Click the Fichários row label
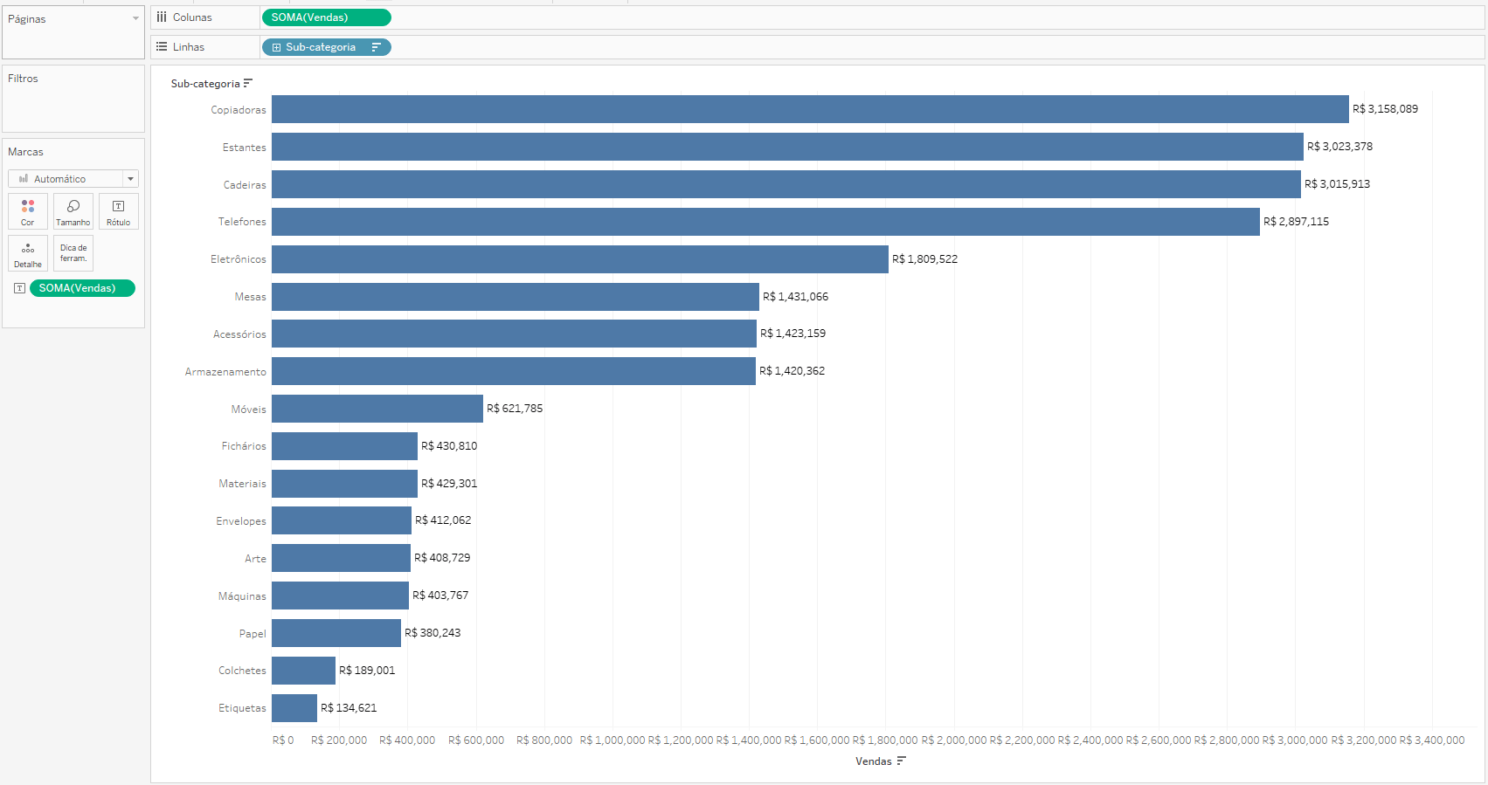 coord(244,446)
